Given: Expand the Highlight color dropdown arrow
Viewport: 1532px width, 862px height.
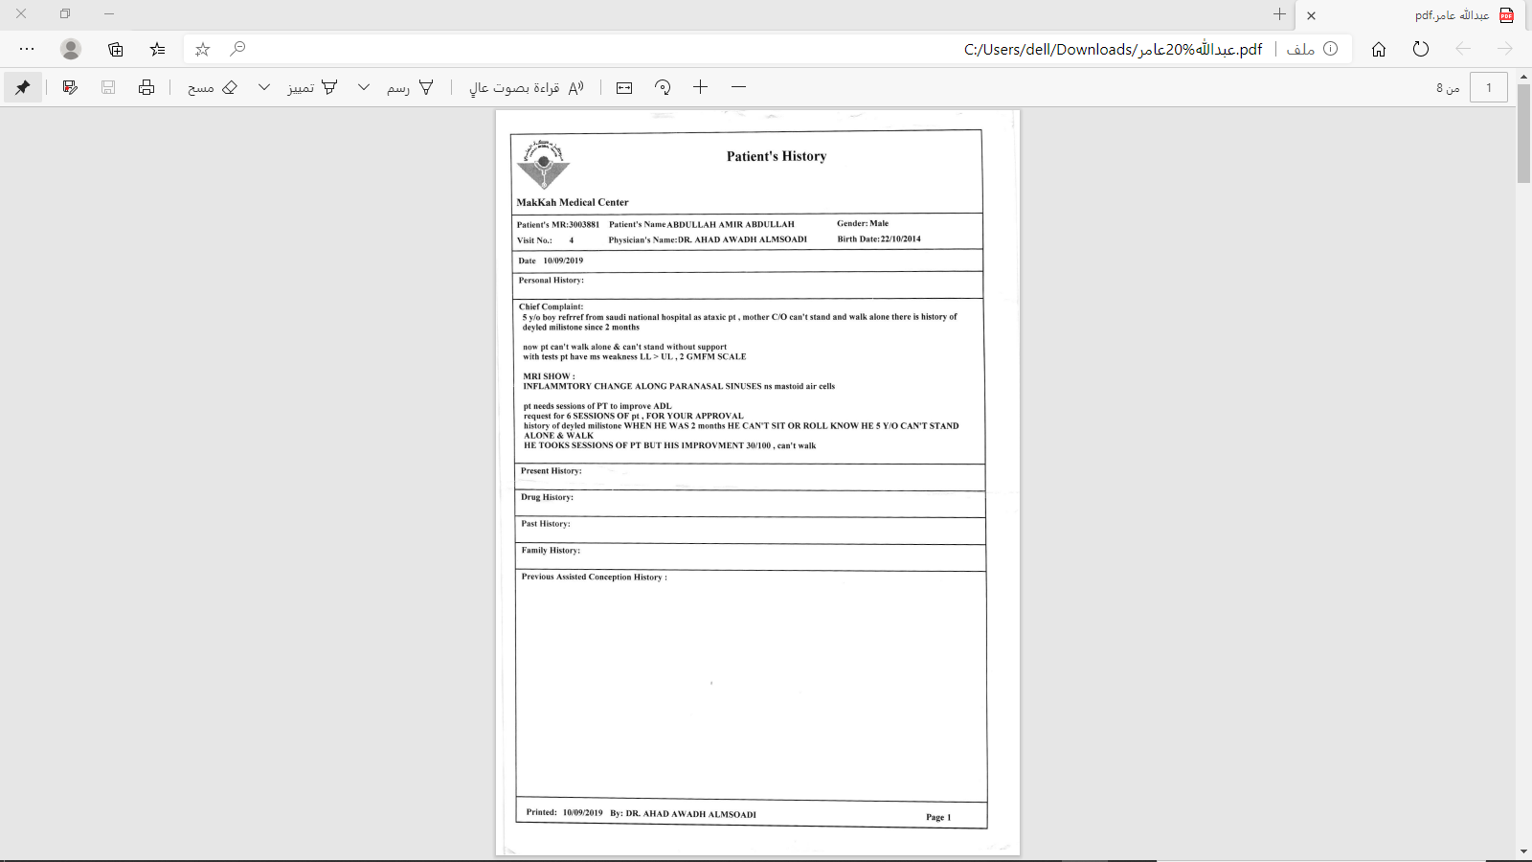Looking at the screenshot, I should click(x=264, y=87).
